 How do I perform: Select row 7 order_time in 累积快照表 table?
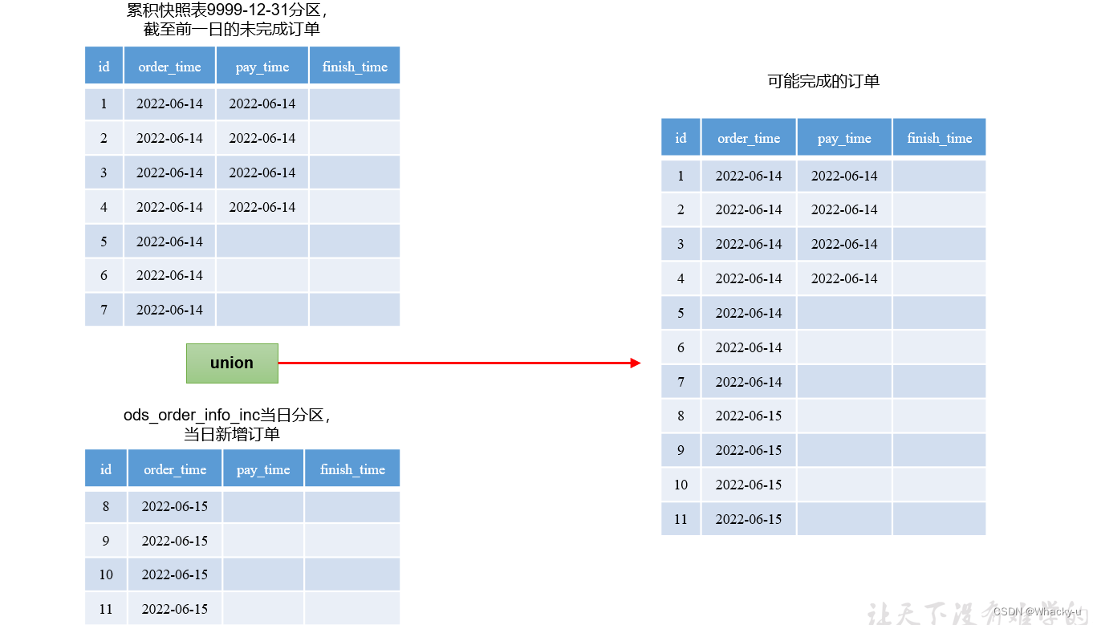(x=169, y=310)
